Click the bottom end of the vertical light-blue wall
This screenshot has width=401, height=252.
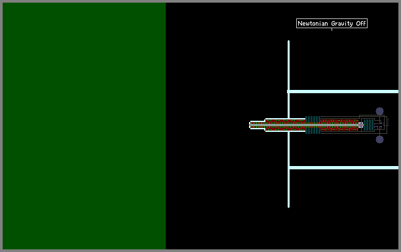pyautogui.click(x=288, y=206)
